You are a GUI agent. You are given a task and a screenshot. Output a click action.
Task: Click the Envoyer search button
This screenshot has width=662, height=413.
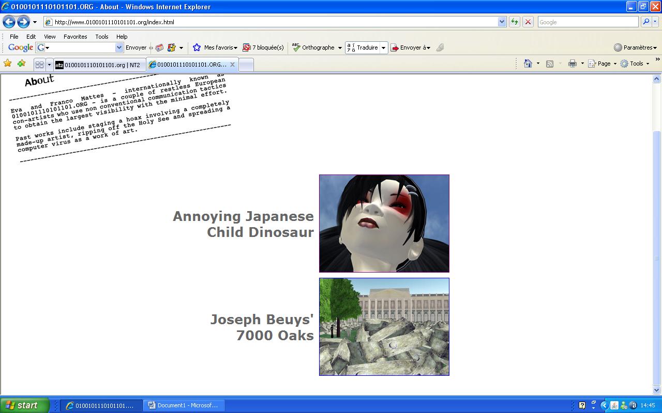pyautogui.click(x=136, y=47)
